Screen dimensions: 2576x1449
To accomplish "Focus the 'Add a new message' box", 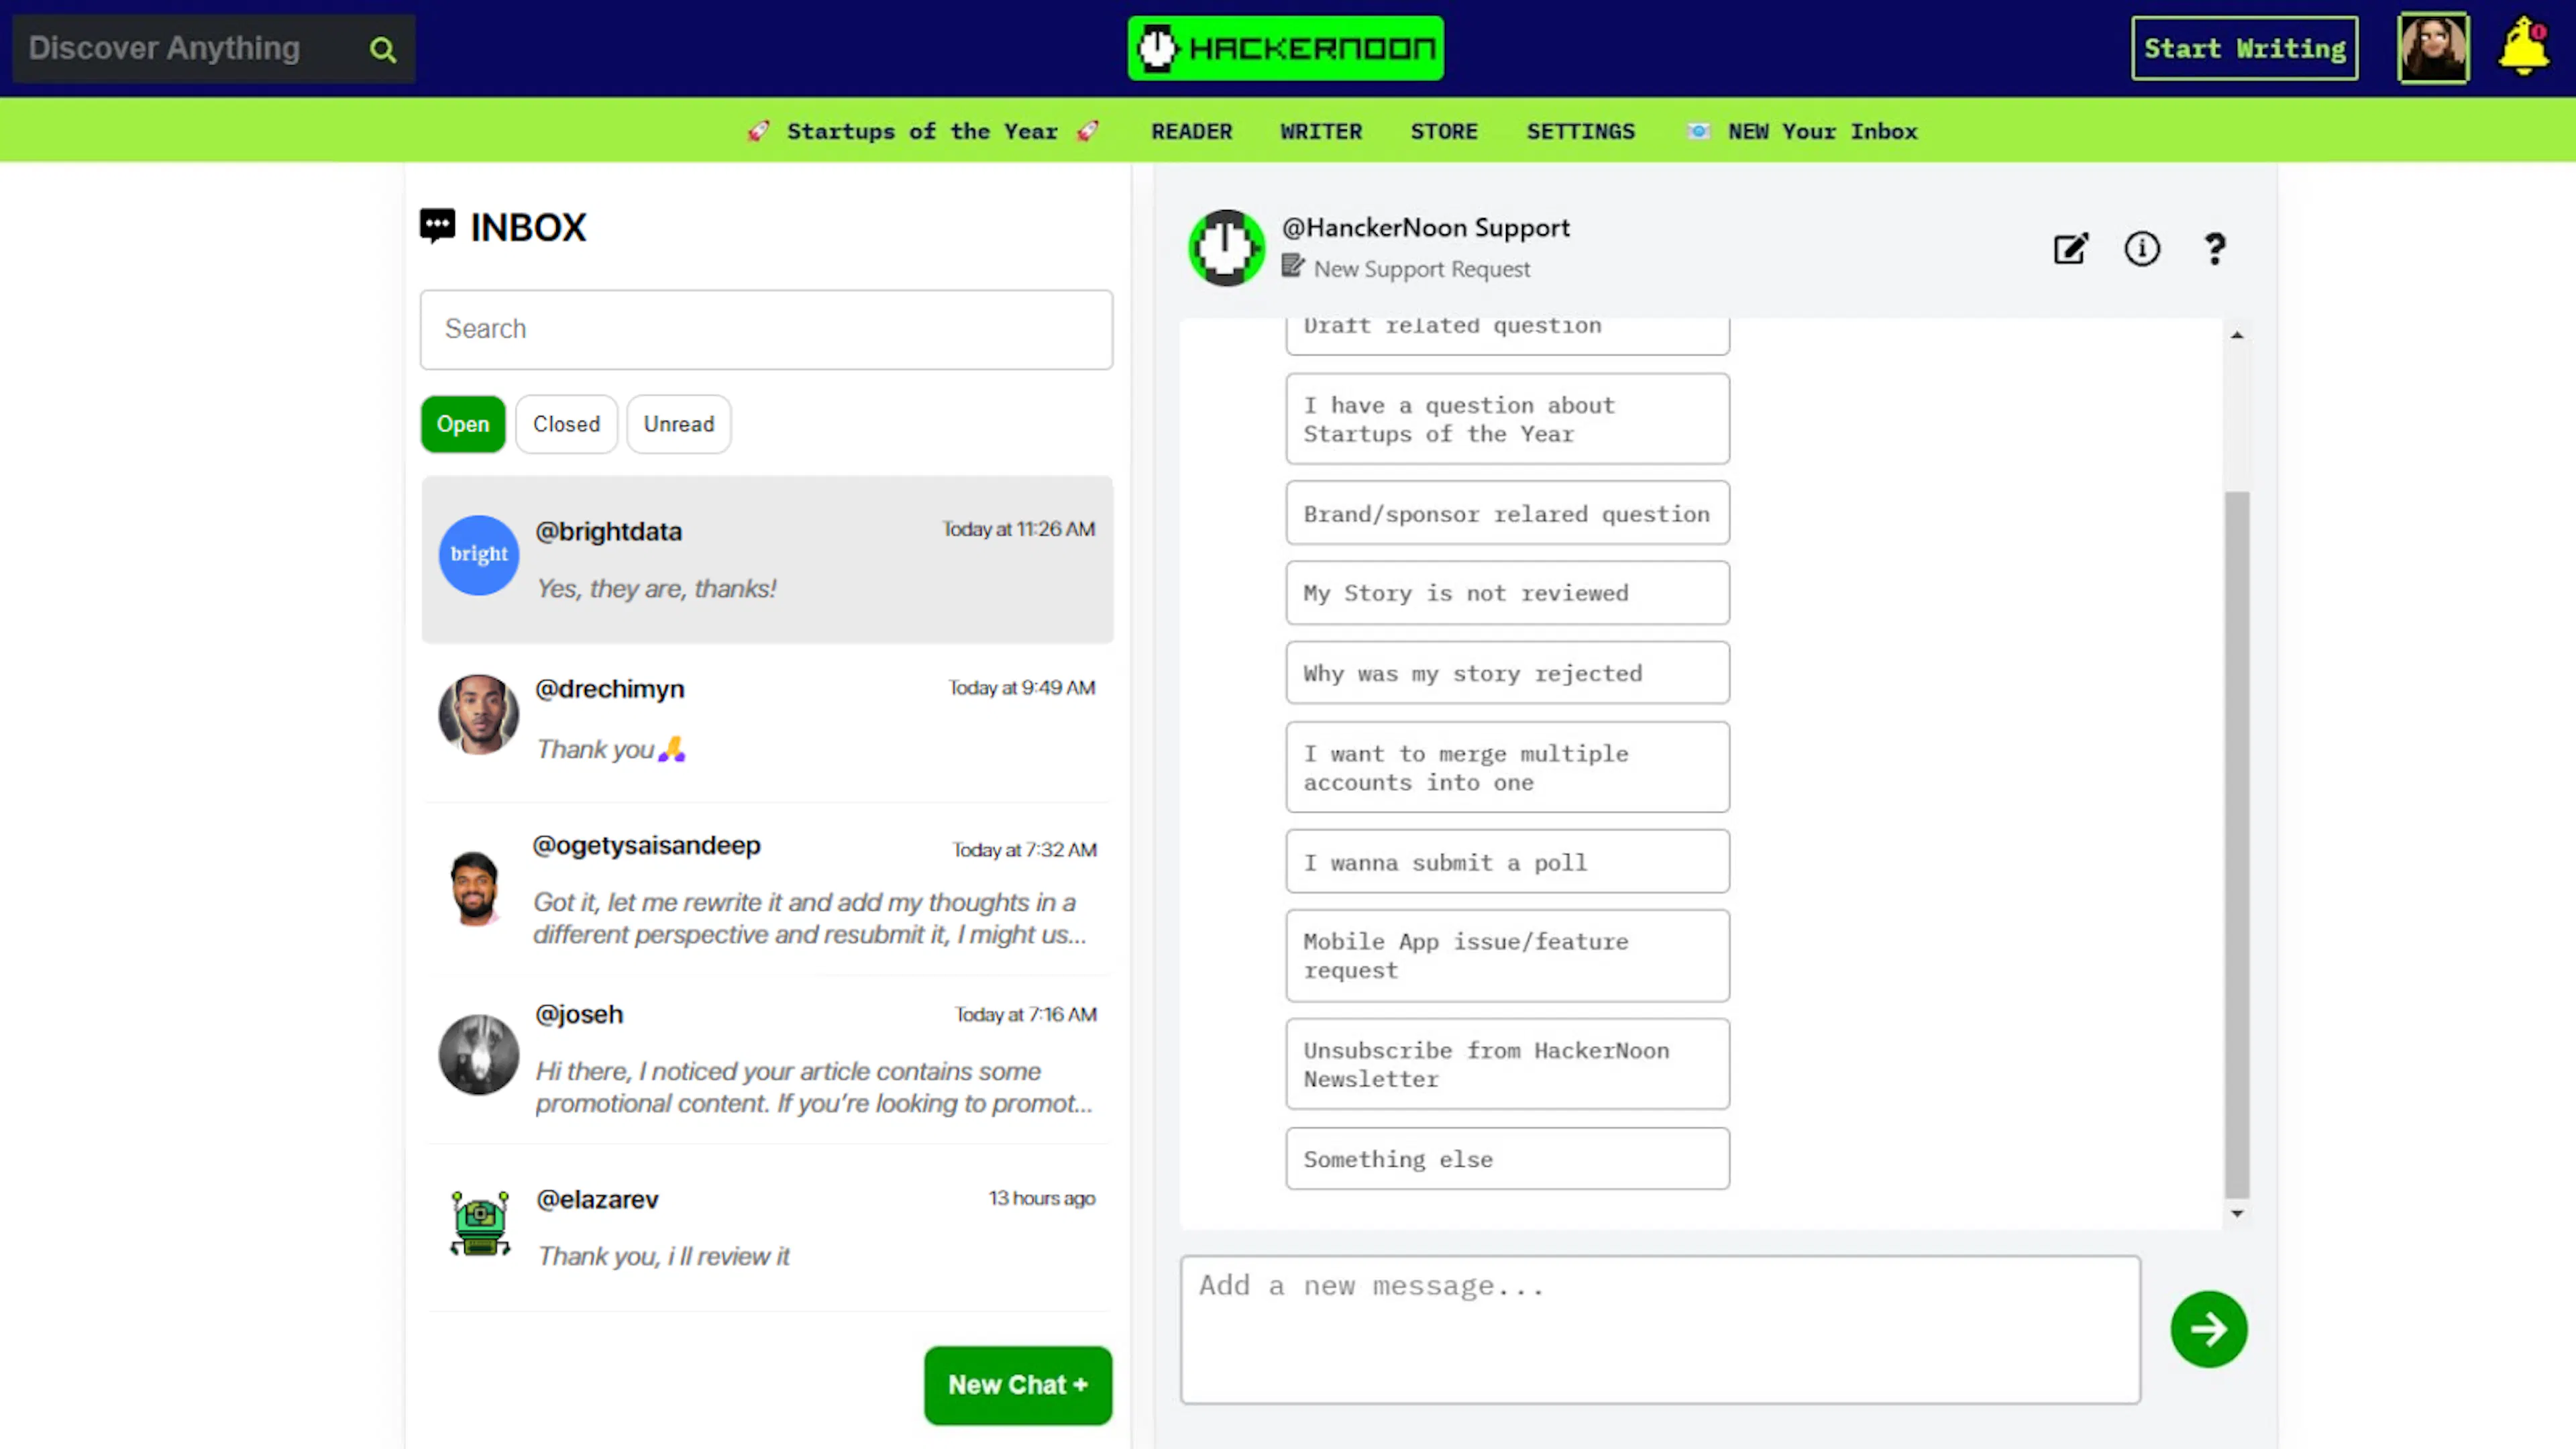I will 1660,1329.
